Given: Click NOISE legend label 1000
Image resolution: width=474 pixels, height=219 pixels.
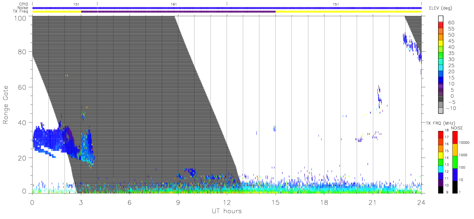Looking at the screenshot, I should [464, 154].
